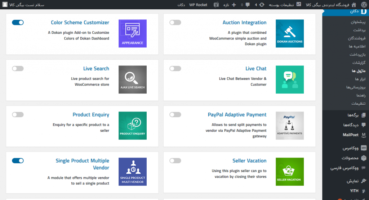Image resolution: width=369 pixels, height=200 pixels.
Task: Click the Appearance color scheme icon
Action: (x=133, y=33)
